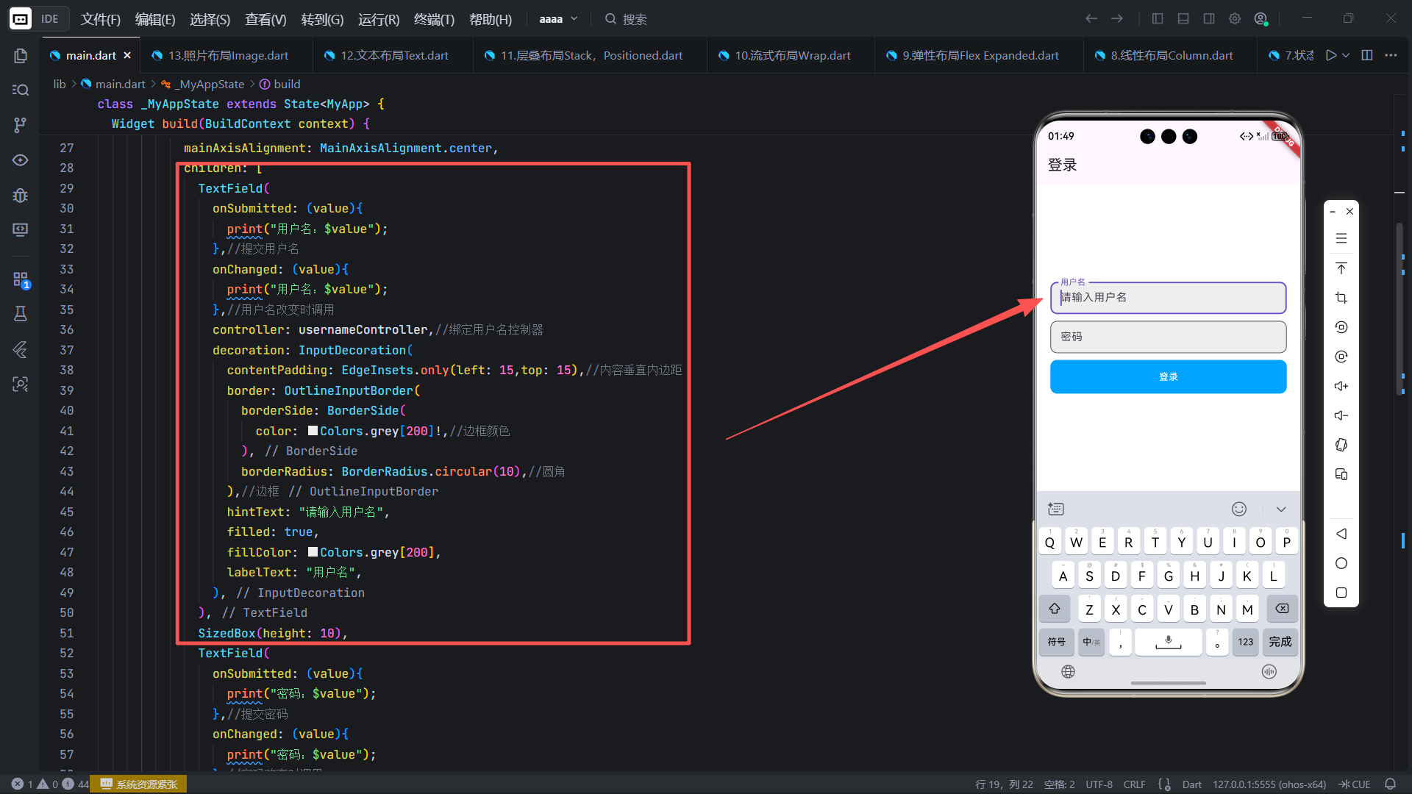Collapse keyboard using the chevron
1412x794 pixels.
point(1281,509)
